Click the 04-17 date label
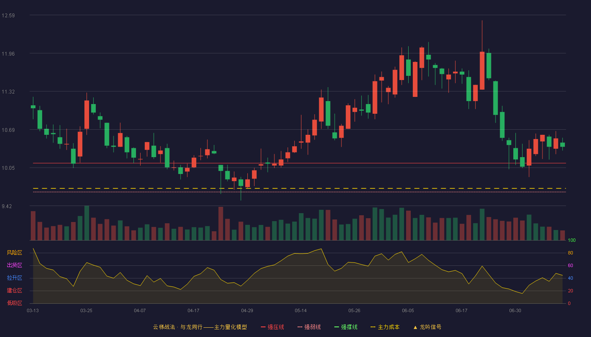The image size is (591, 337). point(193,310)
